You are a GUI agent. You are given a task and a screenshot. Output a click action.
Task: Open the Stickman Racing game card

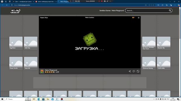tap(149, 63)
